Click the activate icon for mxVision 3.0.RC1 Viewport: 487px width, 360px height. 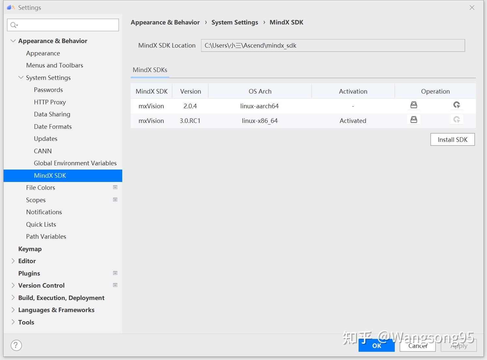click(457, 120)
